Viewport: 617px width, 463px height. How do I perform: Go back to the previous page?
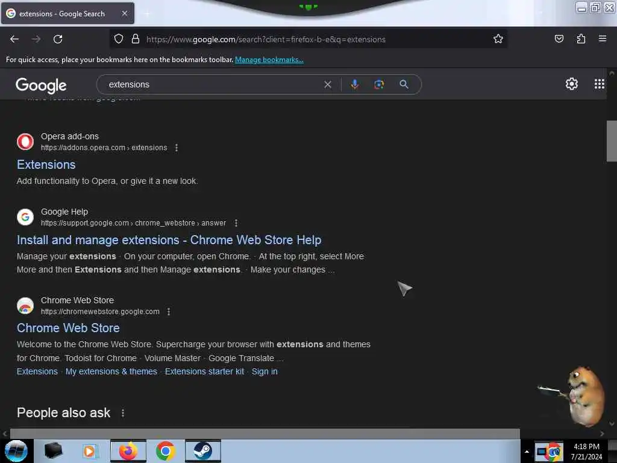tap(14, 39)
